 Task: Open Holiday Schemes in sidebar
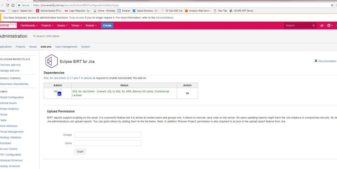coord(10,166)
